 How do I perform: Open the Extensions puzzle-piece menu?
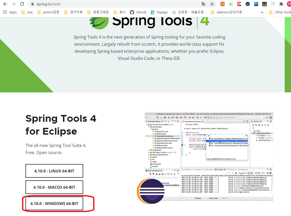pyautogui.click(x=281, y=4)
